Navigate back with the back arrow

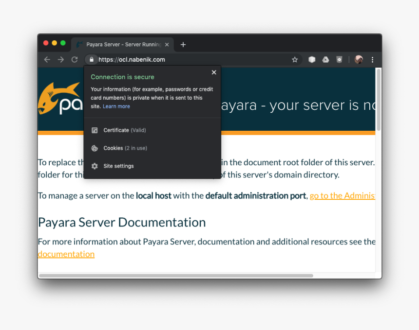(47, 59)
